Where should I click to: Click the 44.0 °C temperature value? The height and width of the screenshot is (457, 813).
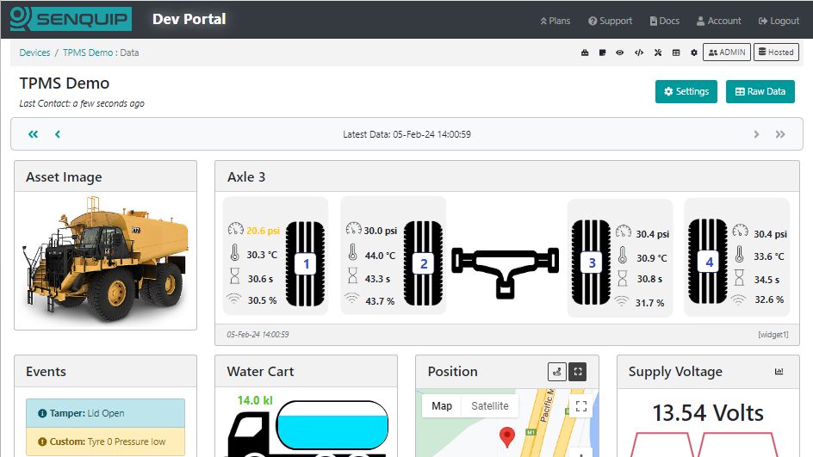[x=380, y=256]
